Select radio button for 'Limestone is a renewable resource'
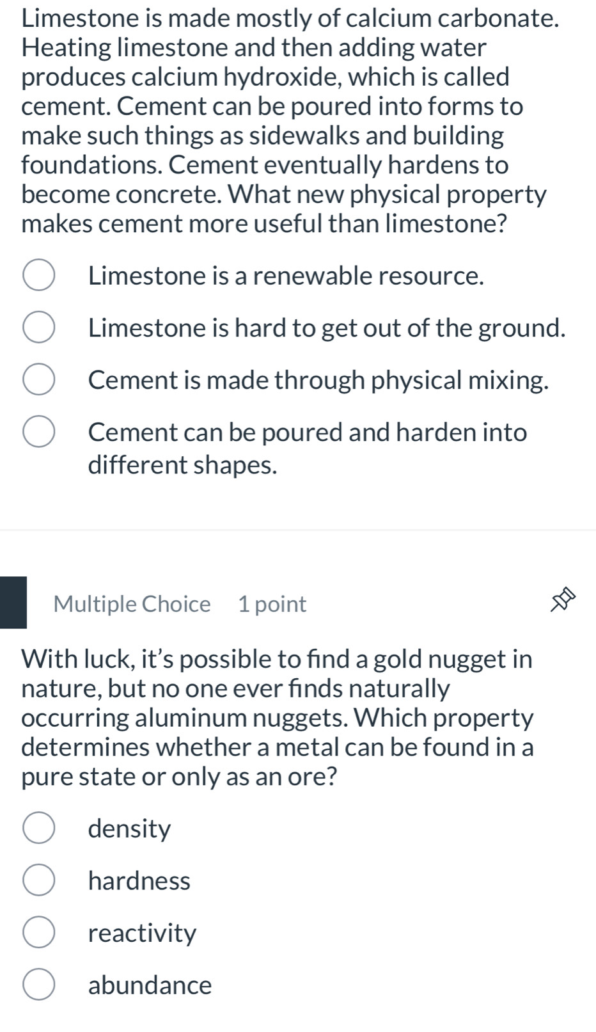The width and height of the screenshot is (596, 1032). 38,276
